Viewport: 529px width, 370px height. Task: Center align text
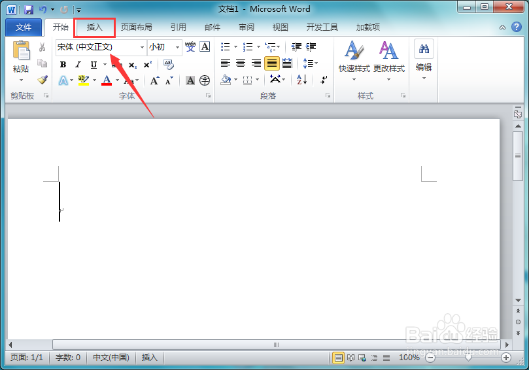click(x=241, y=63)
